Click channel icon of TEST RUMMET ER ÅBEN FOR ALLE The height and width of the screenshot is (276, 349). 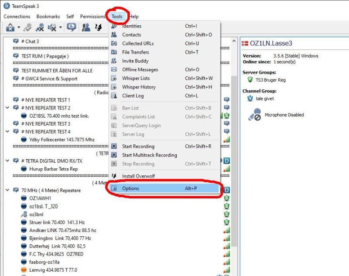point(16,71)
